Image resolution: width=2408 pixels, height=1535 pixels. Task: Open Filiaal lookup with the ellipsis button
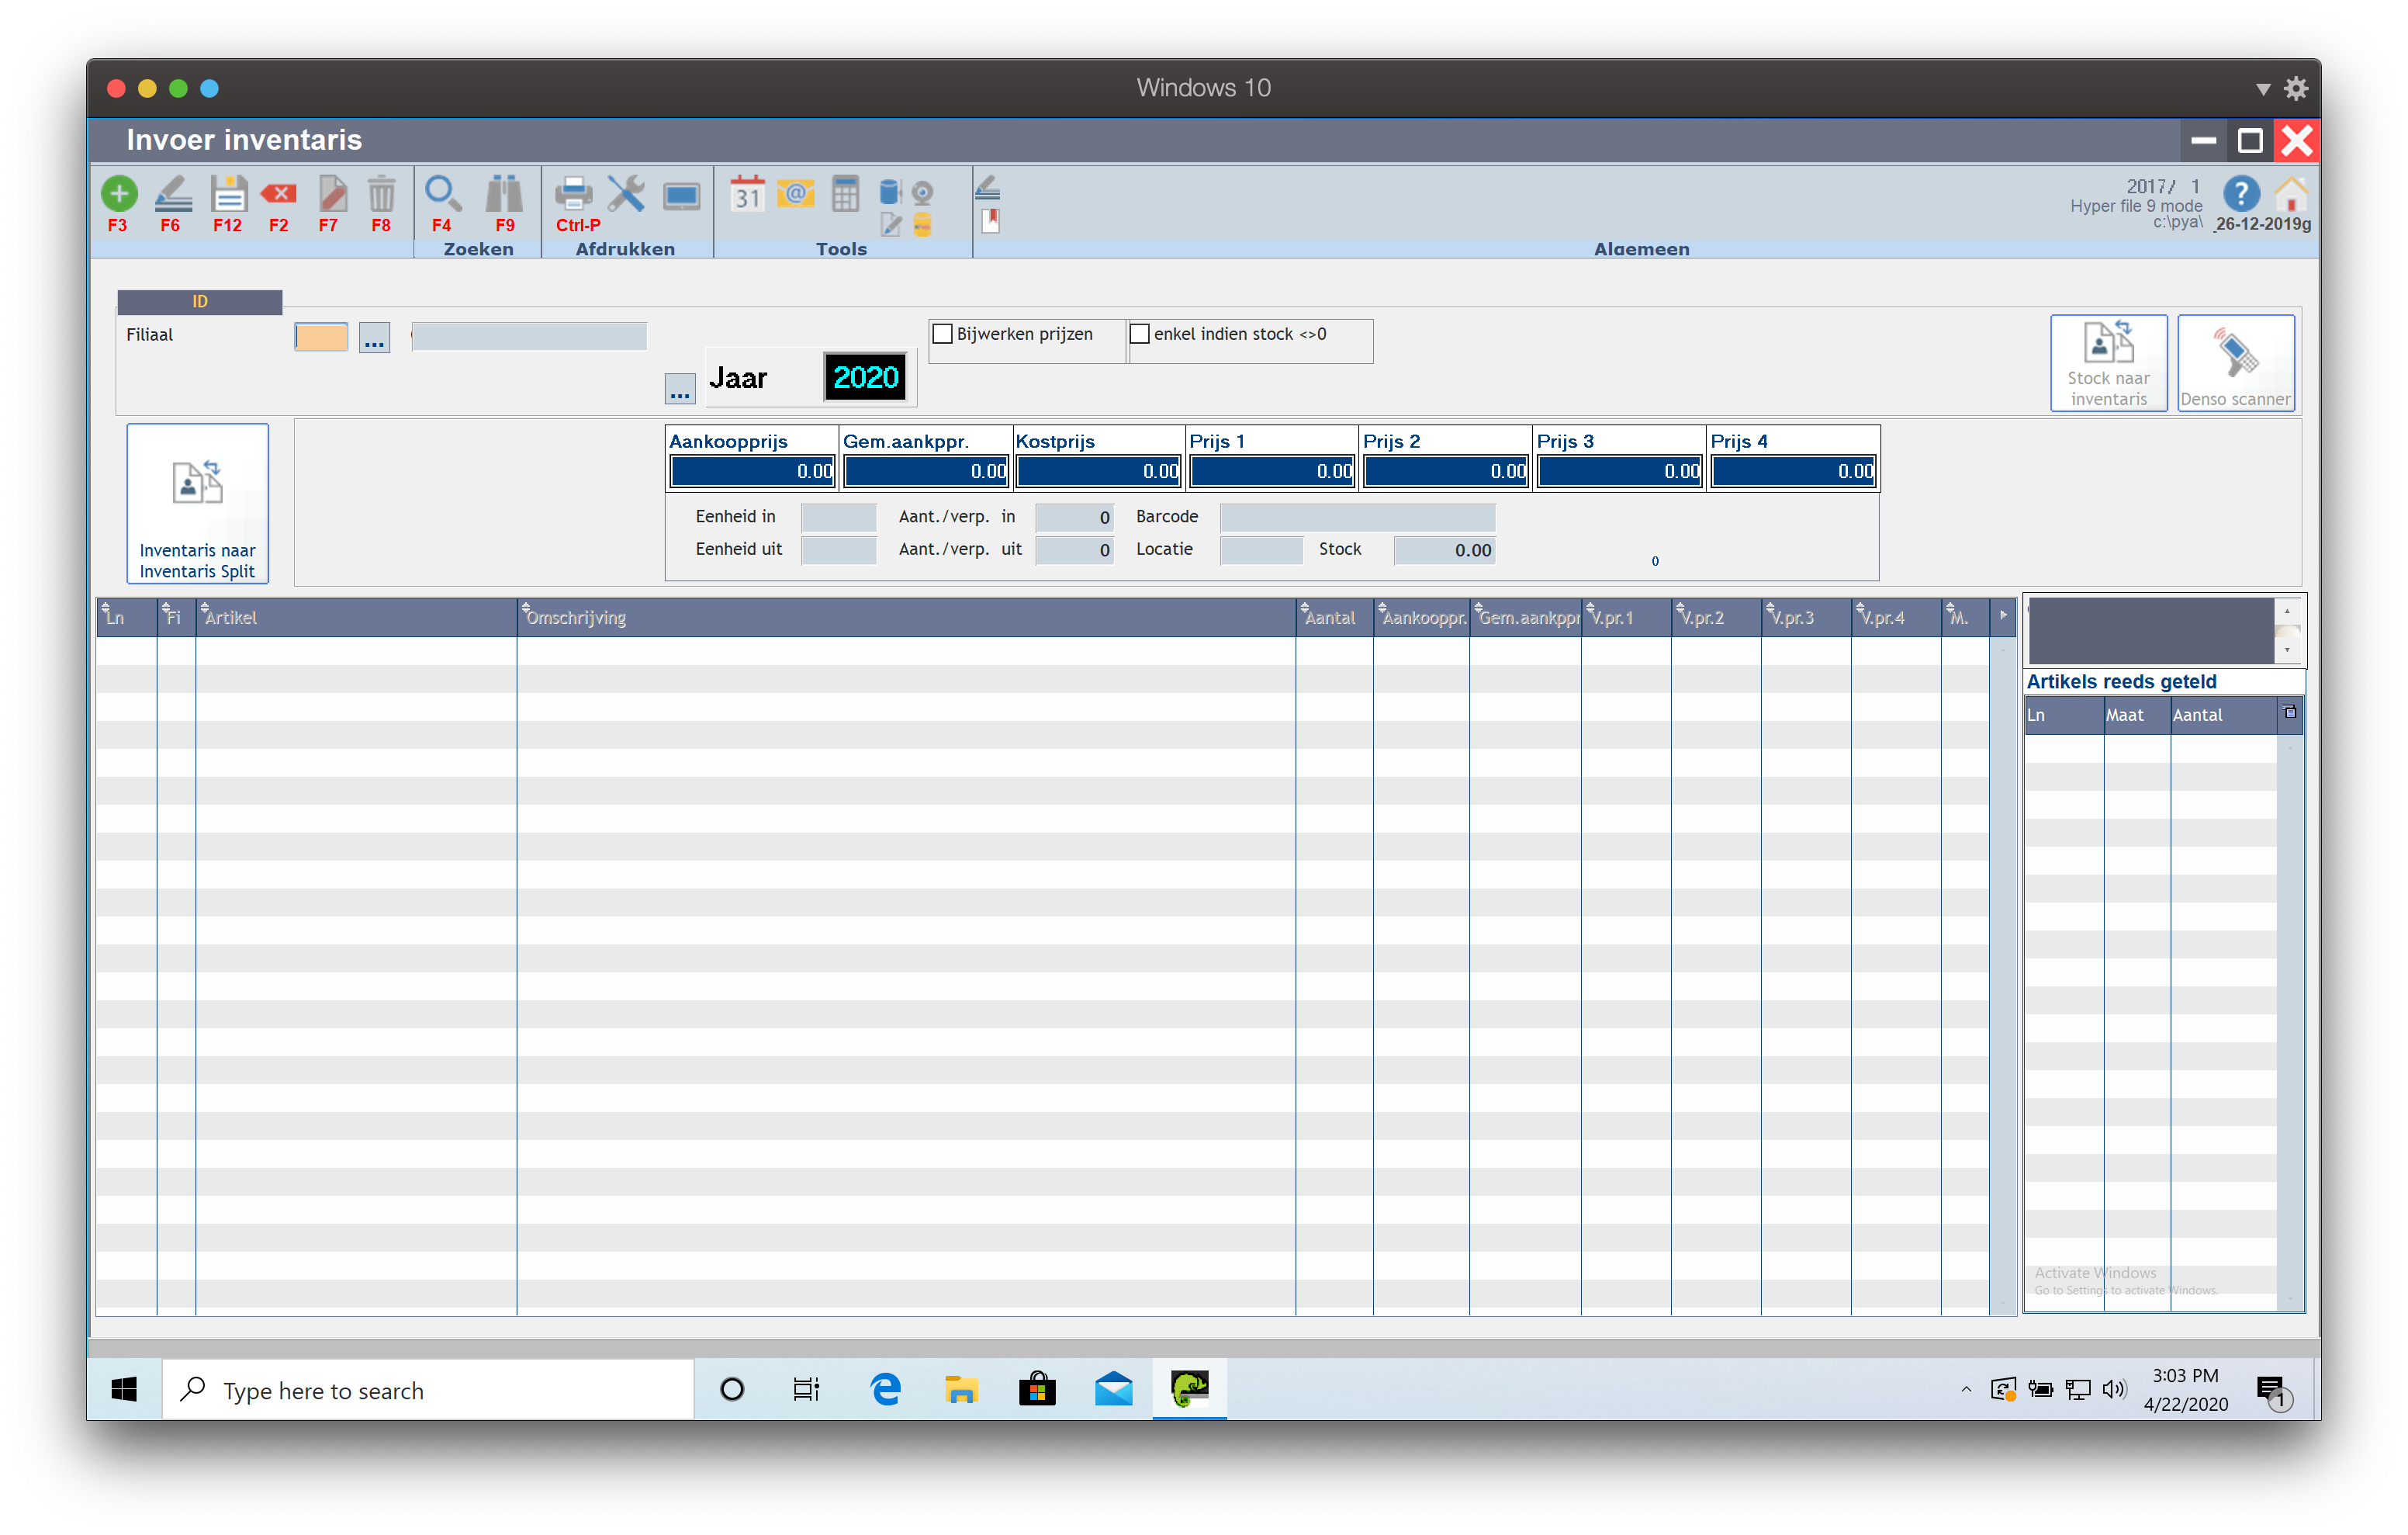374,339
